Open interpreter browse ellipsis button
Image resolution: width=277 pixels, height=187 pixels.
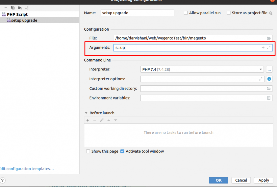click(x=269, y=69)
